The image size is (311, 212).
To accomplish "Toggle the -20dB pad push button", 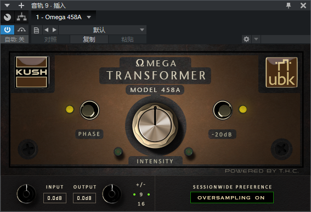I will [x=223, y=110].
